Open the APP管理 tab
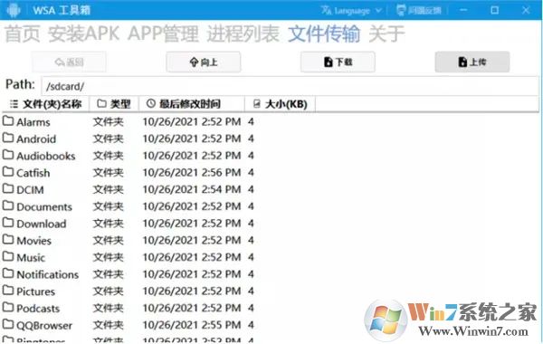The width and height of the screenshot is (543, 344). [163, 34]
